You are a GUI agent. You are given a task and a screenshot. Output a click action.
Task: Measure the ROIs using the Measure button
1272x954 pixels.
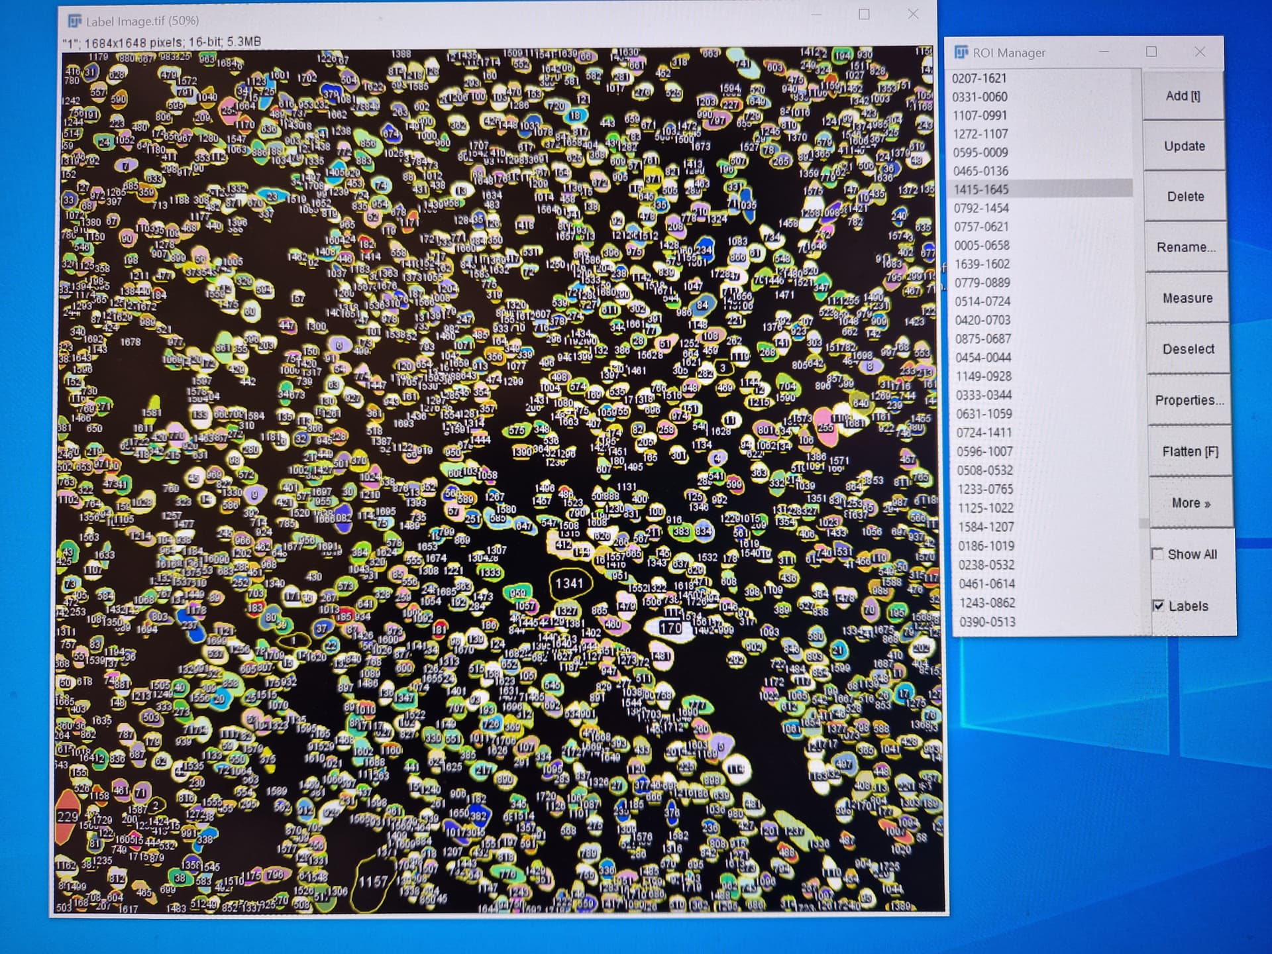[x=1187, y=298]
